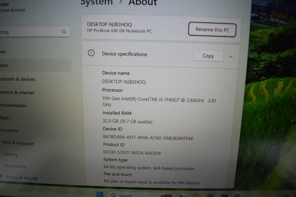Select System in the settings sidebar
296x197 pixels.
point(36,66)
